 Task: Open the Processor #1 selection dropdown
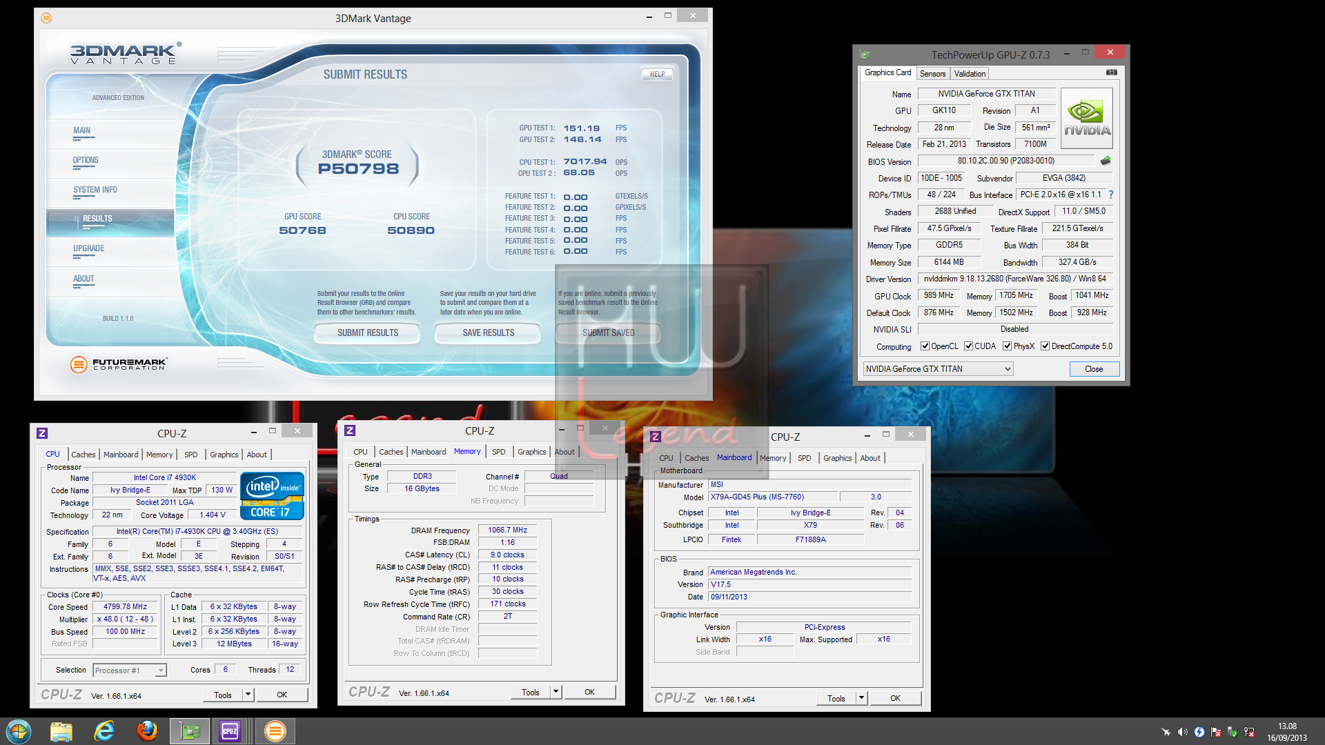click(130, 670)
